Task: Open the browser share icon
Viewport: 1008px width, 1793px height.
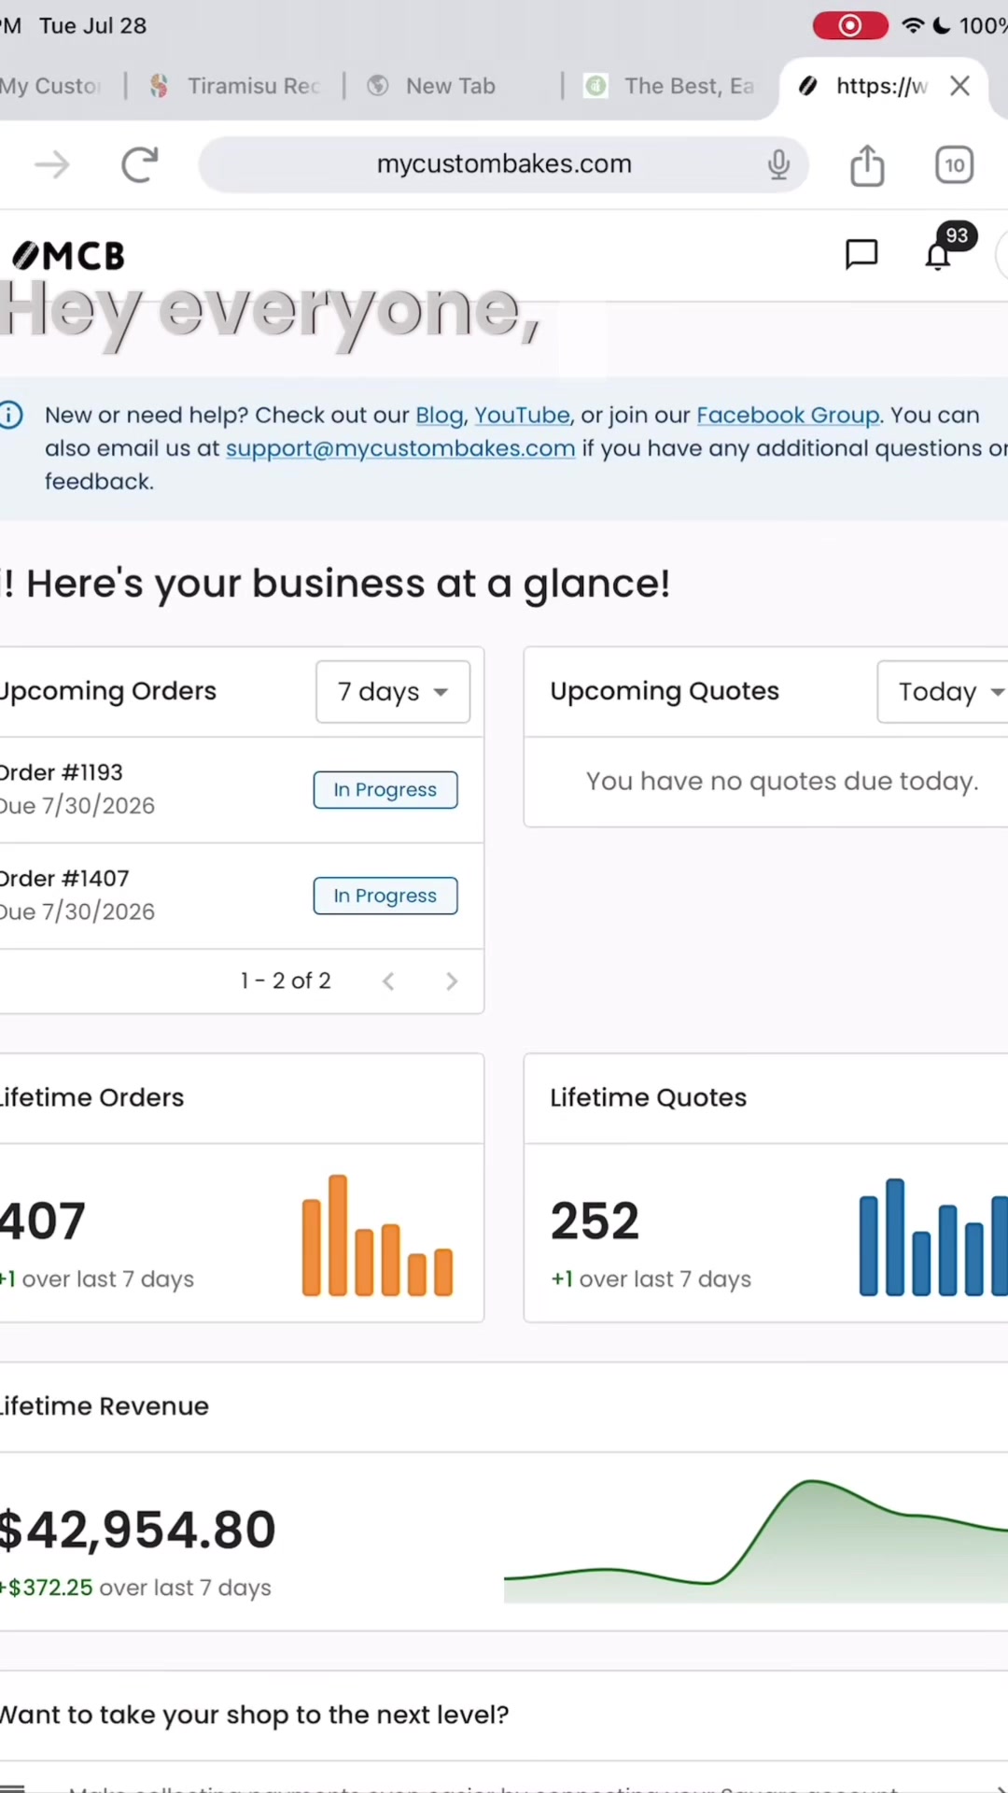Action: (x=867, y=165)
